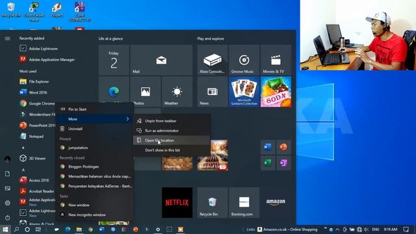This screenshot has height=234, width=416.
Task: Open the Amazon tile
Action: tap(276, 203)
